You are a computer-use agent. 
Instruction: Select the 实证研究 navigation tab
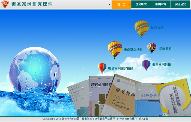tap(180, 4)
